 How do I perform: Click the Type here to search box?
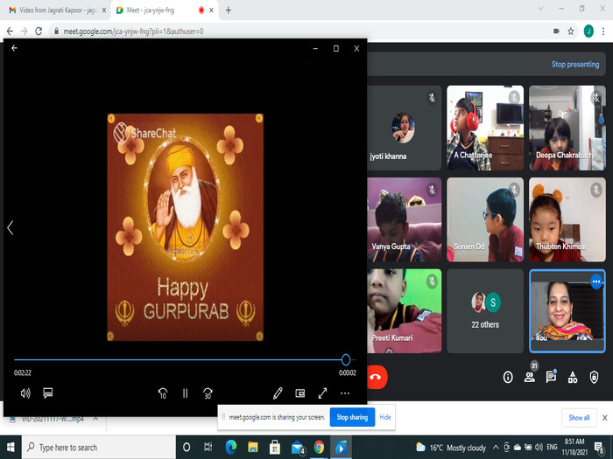tap(98, 448)
